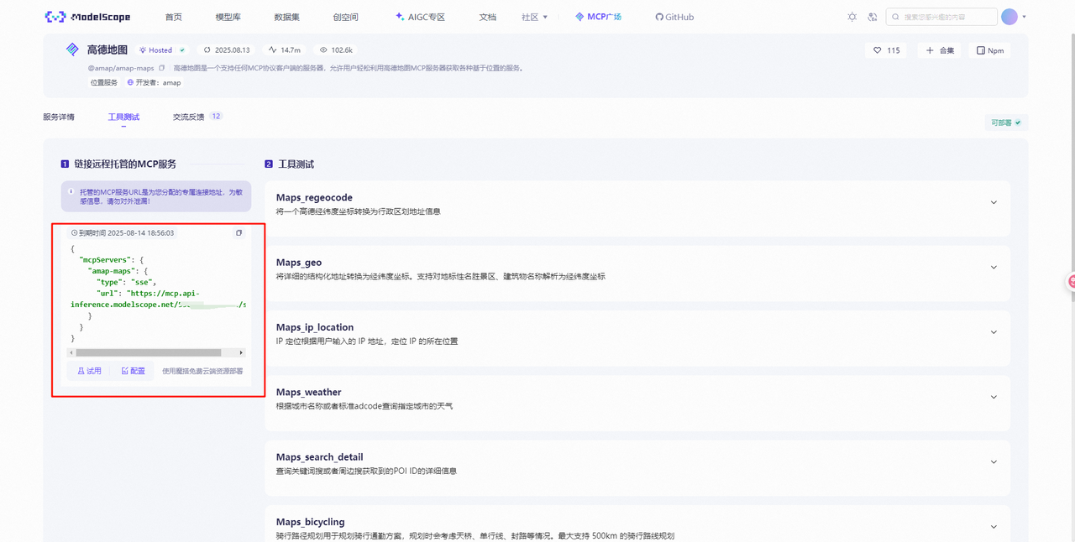Click the copy icon beside @amap/amap-maps
This screenshot has height=542, width=1075.
tap(162, 68)
